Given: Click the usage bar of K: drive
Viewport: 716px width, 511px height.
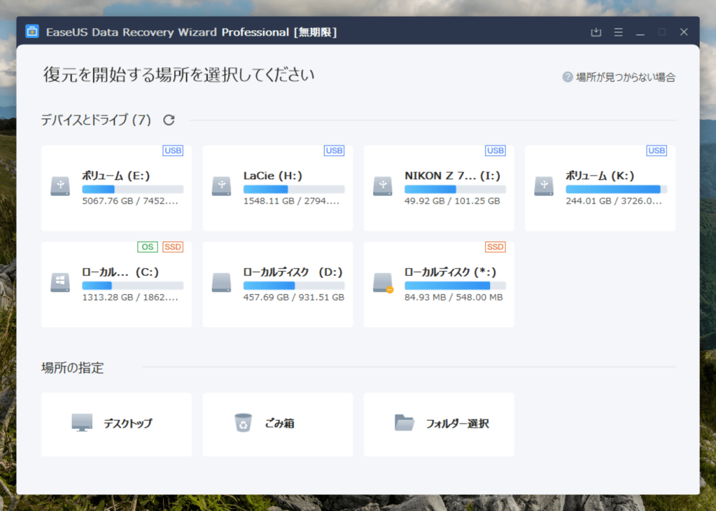Looking at the screenshot, I should 616,189.
